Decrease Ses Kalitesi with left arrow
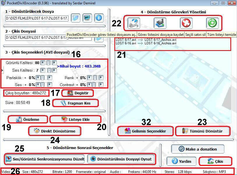Screen dimensions: 237x175 43,70
